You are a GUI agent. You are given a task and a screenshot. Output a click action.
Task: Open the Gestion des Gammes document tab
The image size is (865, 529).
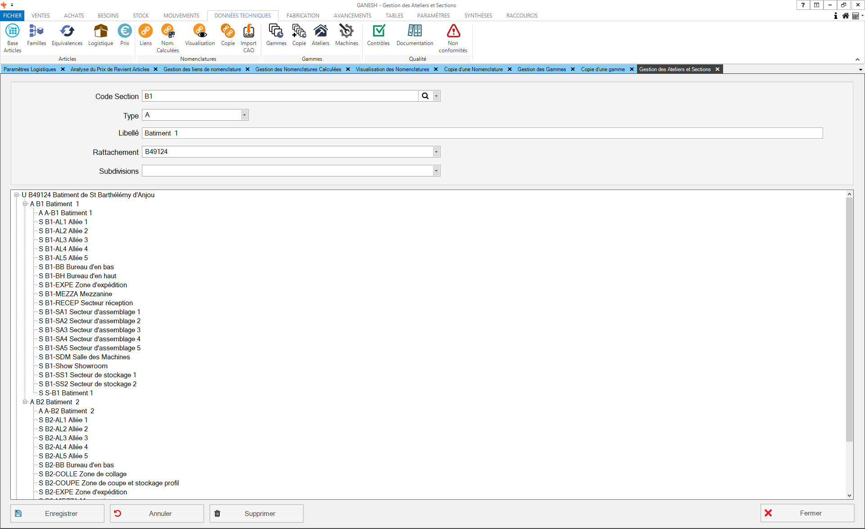coord(542,69)
